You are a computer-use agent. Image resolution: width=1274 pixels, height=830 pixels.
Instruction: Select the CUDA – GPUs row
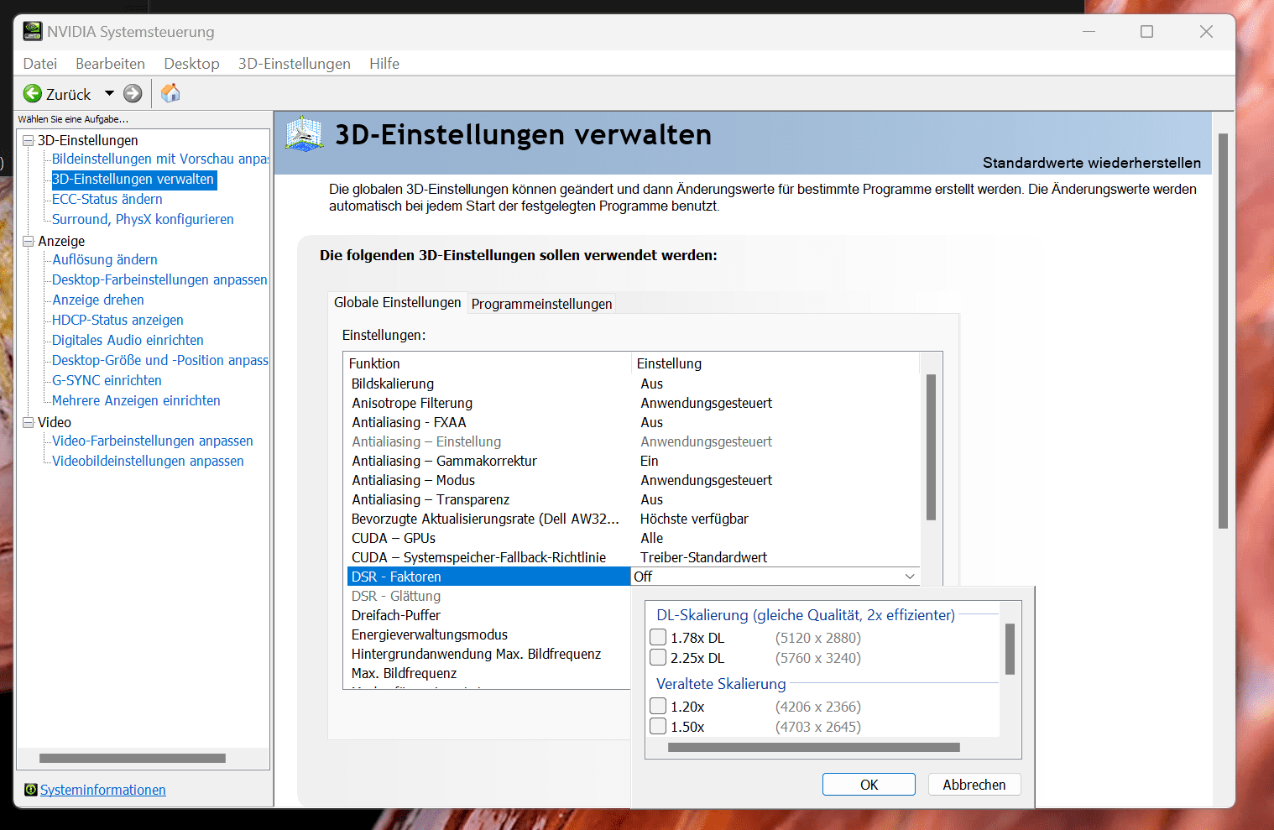(x=634, y=538)
